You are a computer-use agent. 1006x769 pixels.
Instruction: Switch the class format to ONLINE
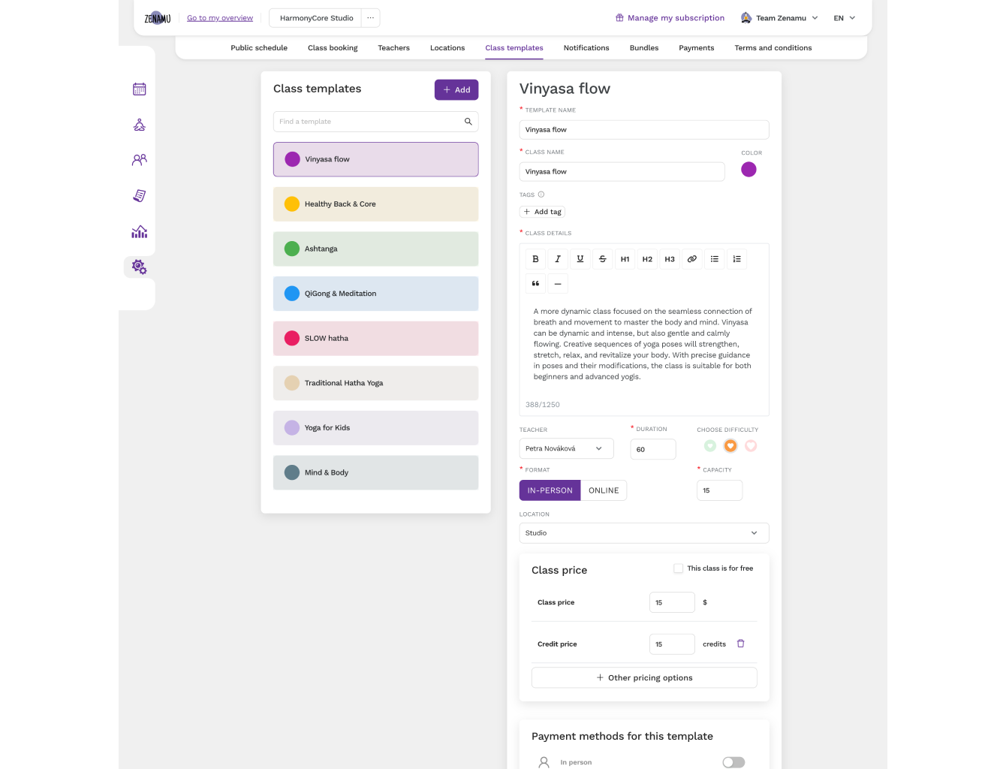click(604, 490)
